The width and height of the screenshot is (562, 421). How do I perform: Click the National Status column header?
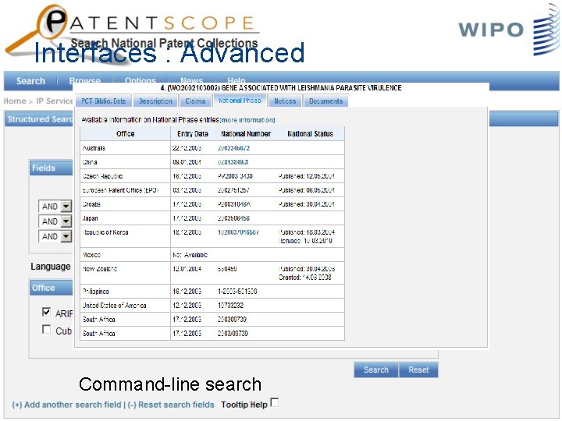[310, 133]
